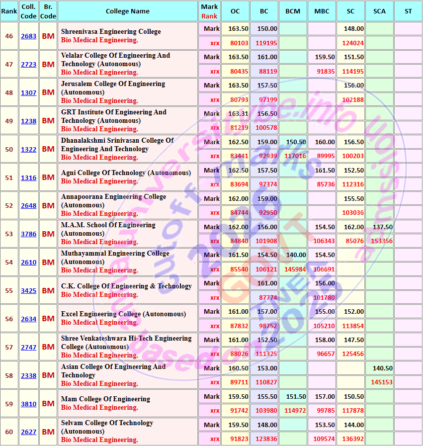Image resolution: width=423 pixels, height=446 pixels.
Task: Click rank number 46 cell
Action: (x=9, y=36)
